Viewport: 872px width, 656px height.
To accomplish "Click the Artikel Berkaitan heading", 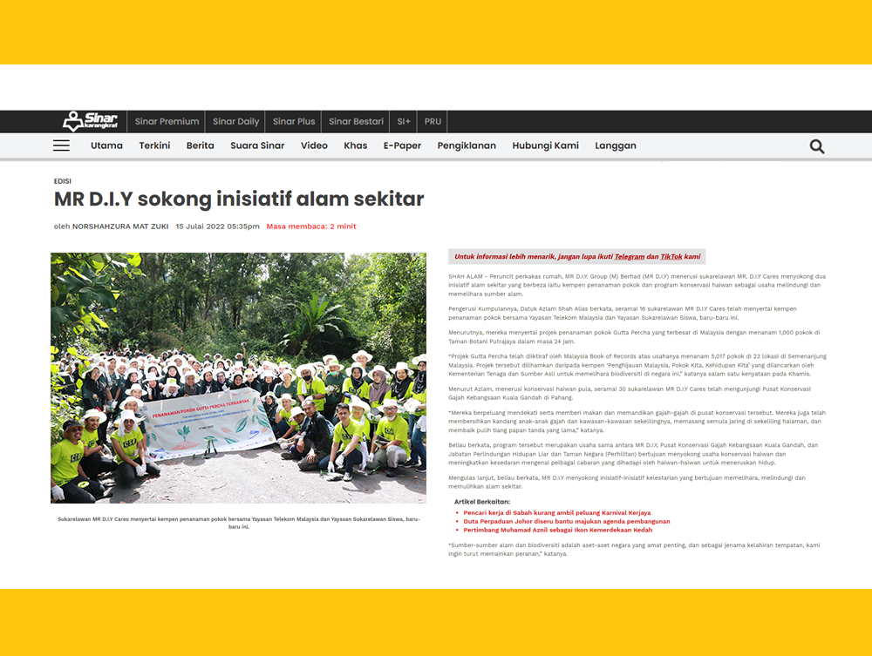I will (x=482, y=502).
